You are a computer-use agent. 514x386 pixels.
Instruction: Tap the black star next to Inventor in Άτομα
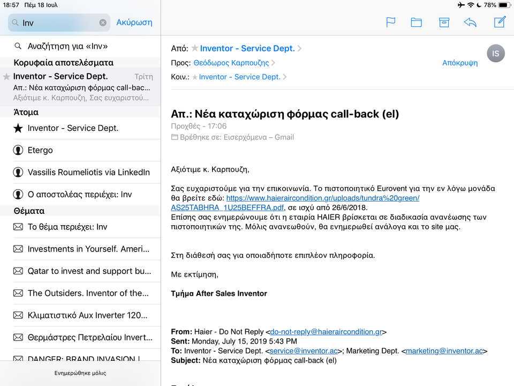pos(18,128)
